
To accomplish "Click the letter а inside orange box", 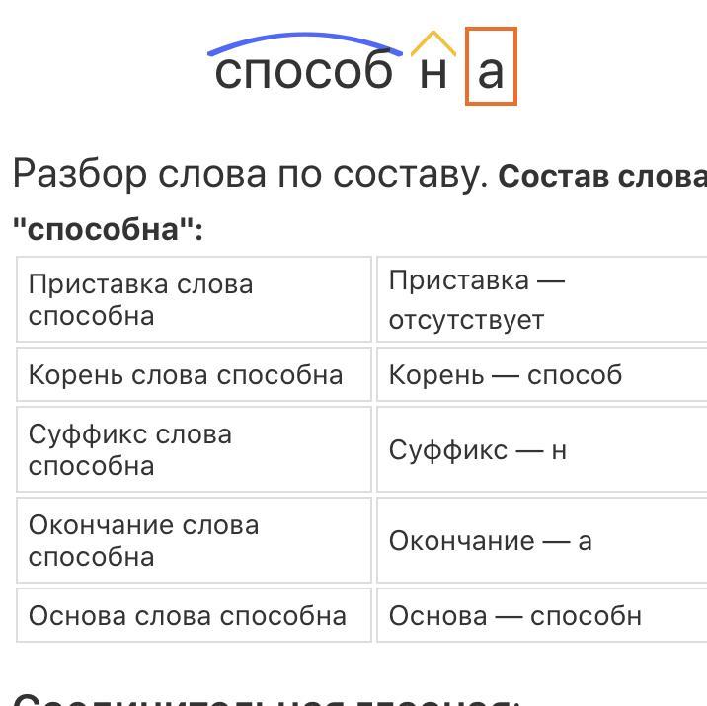I will pyautogui.click(x=491, y=73).
